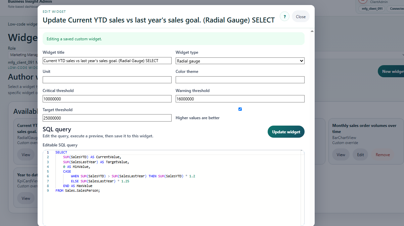Click the dialog scrollbar up arrow
The image size is (404, 226).
pyautogui.click(x=312, y=31)
